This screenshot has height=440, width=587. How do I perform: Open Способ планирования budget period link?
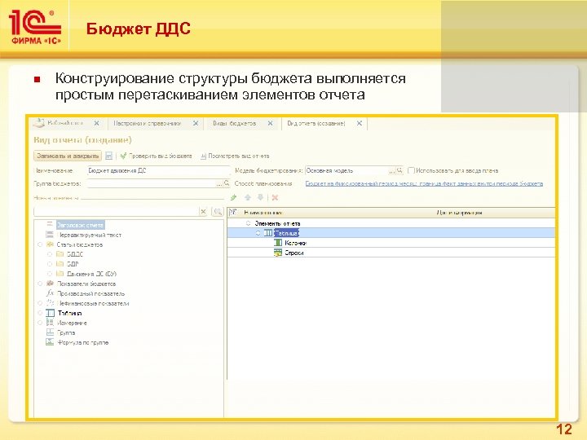(424, 183)
